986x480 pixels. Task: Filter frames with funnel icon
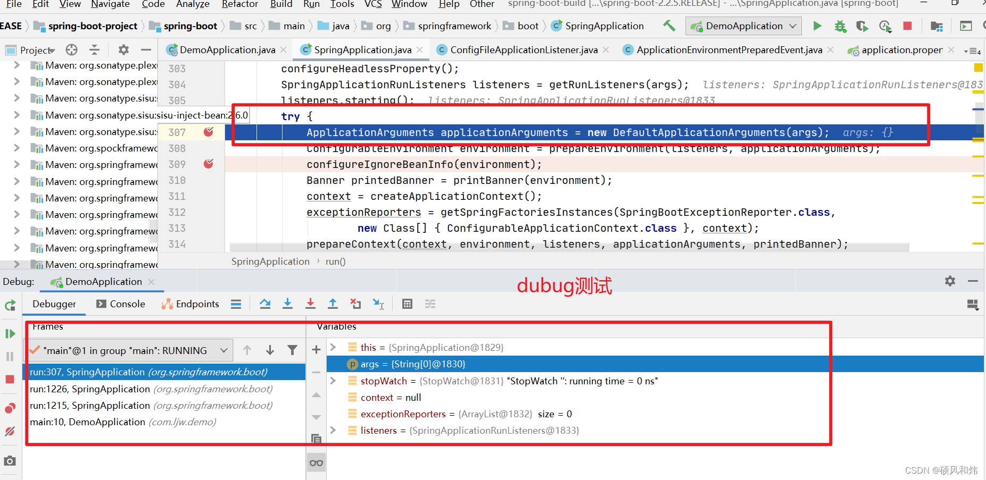click(x=292, y=350)
